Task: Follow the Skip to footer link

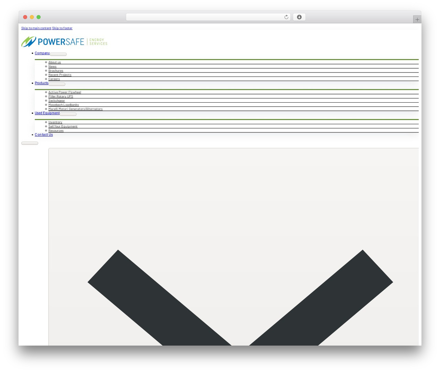Action: (62, 28)
